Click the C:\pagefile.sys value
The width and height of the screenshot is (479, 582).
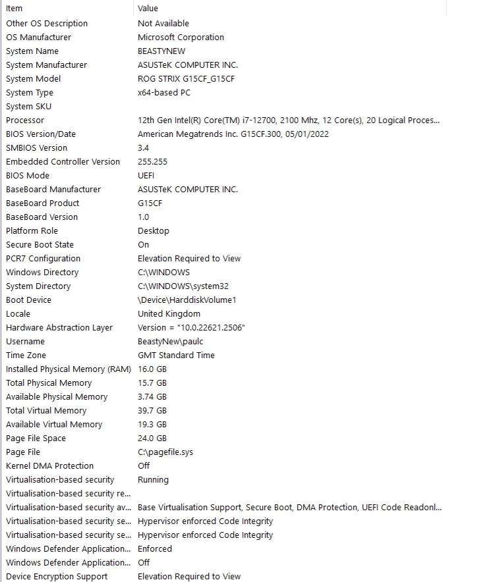pyautogui.click(x=165, y=452)
